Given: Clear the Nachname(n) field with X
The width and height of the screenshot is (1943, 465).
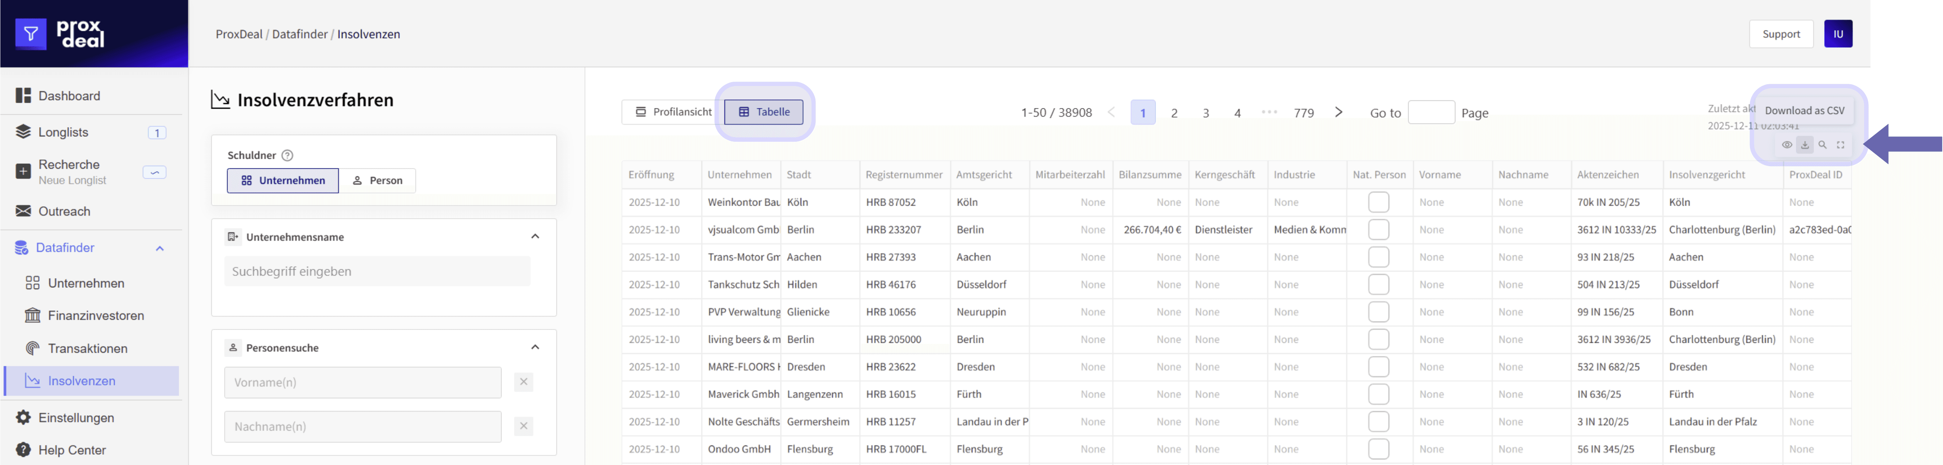Looking at the screenshot, I should (x=524, y=426).
